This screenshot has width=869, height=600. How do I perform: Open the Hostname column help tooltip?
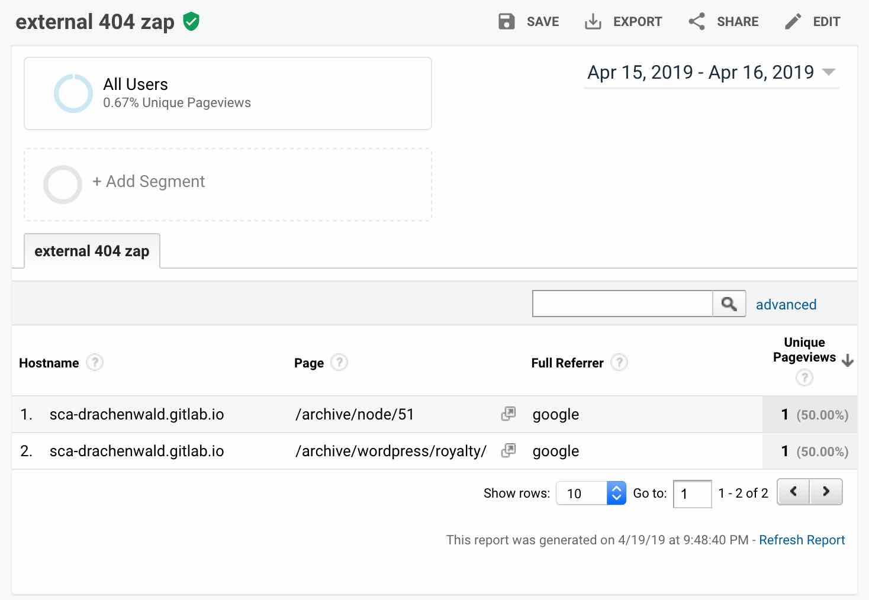(95, 362)
